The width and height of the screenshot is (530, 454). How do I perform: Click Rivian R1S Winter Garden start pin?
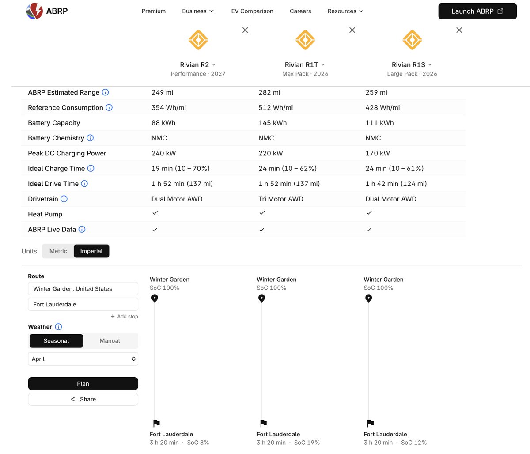(x=369, y=298)
